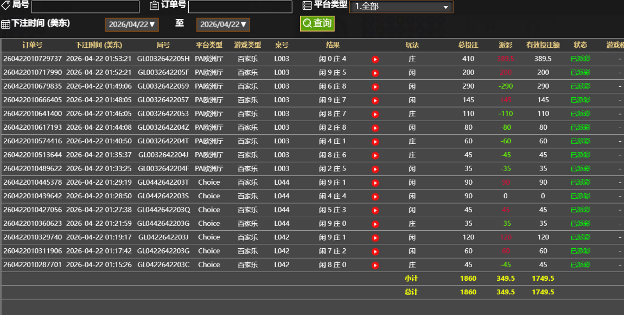The width and height of the screenshot is (624, 315).
Task: Play video for order 260422010717990
Action: click(x=375, y=73)
